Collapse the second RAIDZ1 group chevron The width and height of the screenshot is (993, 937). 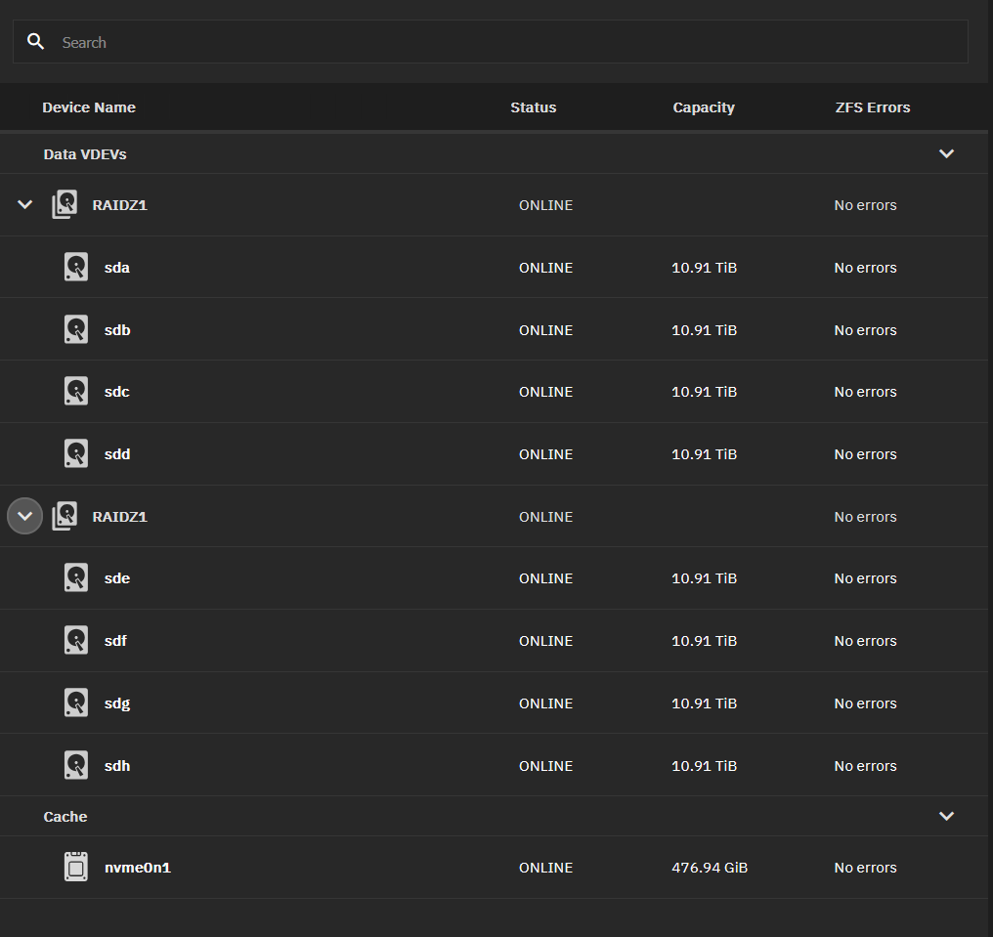(25, 516)
